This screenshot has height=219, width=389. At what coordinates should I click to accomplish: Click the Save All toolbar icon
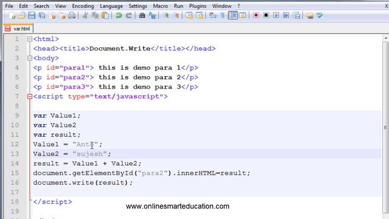[x=42, y=16]
